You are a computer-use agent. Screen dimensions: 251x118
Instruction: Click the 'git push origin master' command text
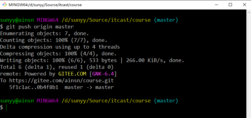pyautogui.click(x=40, y=27)
